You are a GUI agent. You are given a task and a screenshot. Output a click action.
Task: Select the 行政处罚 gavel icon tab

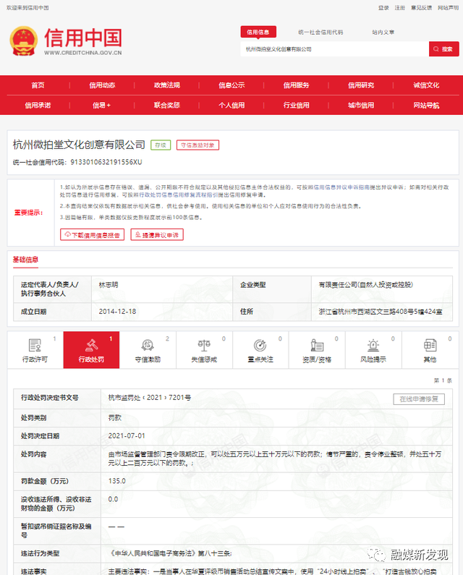click(91, 350)
